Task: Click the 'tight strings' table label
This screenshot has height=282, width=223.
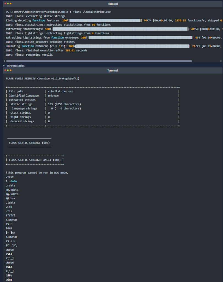Action: coord(21,117)
